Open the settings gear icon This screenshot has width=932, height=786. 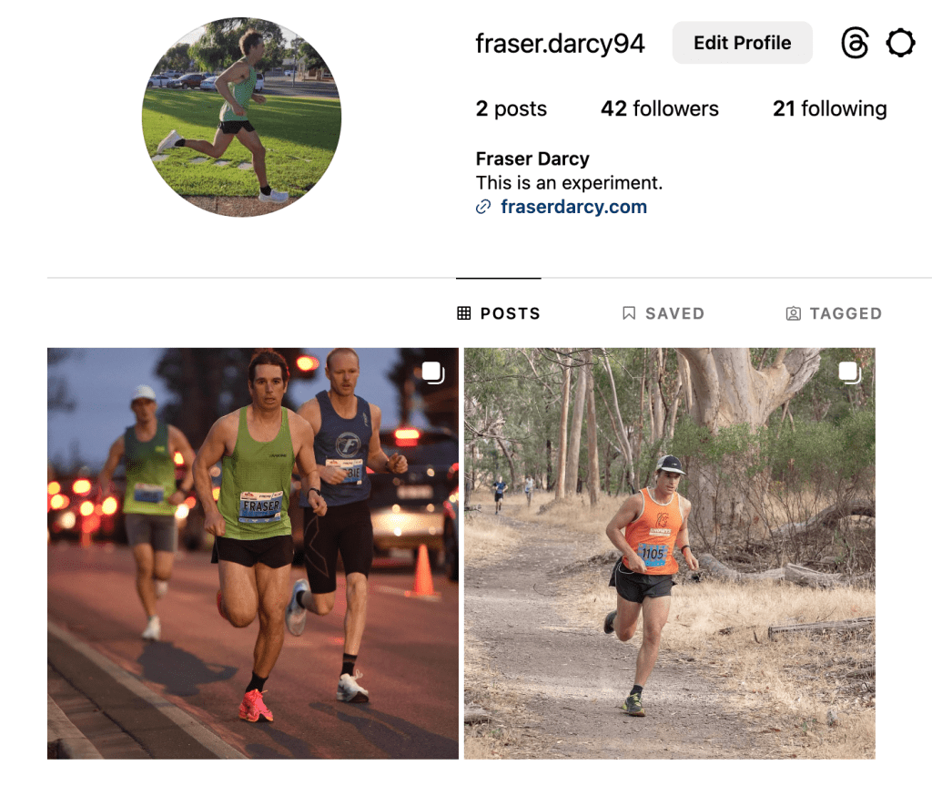tap(900, 43)
